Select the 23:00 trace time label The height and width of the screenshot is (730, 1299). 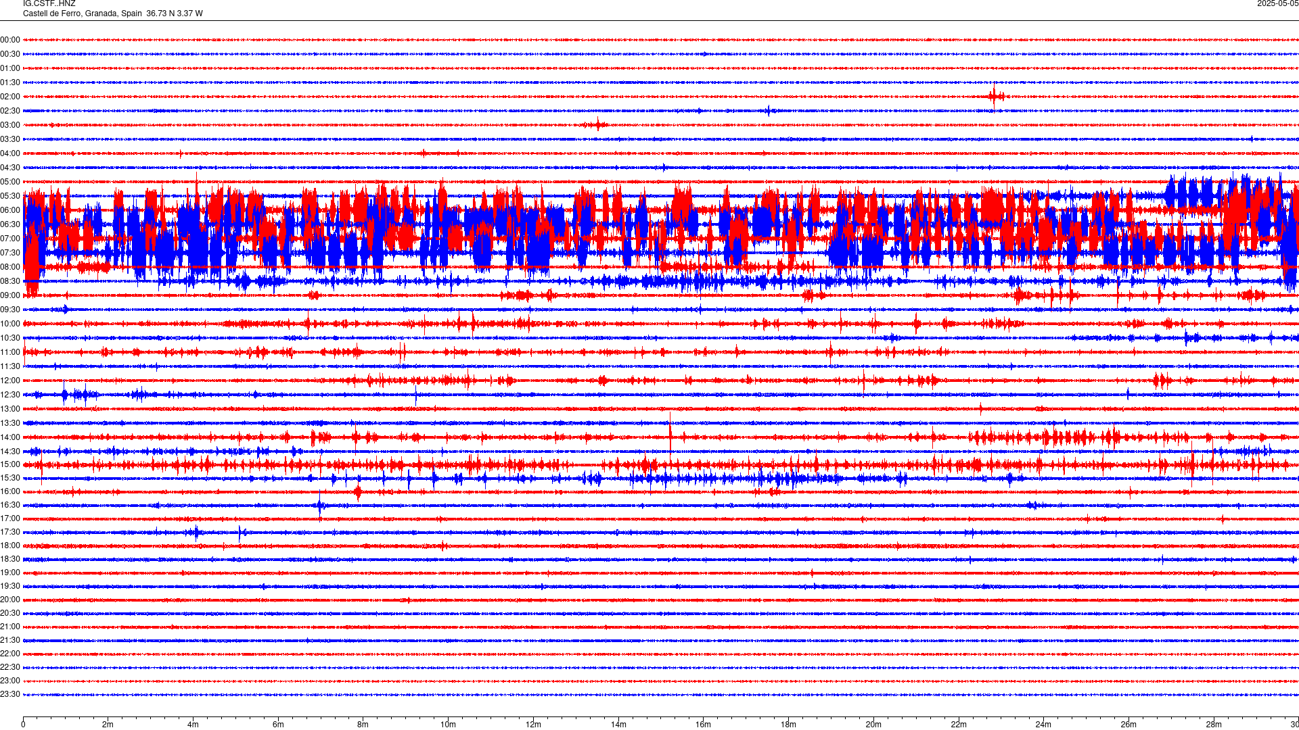[10, 681]
